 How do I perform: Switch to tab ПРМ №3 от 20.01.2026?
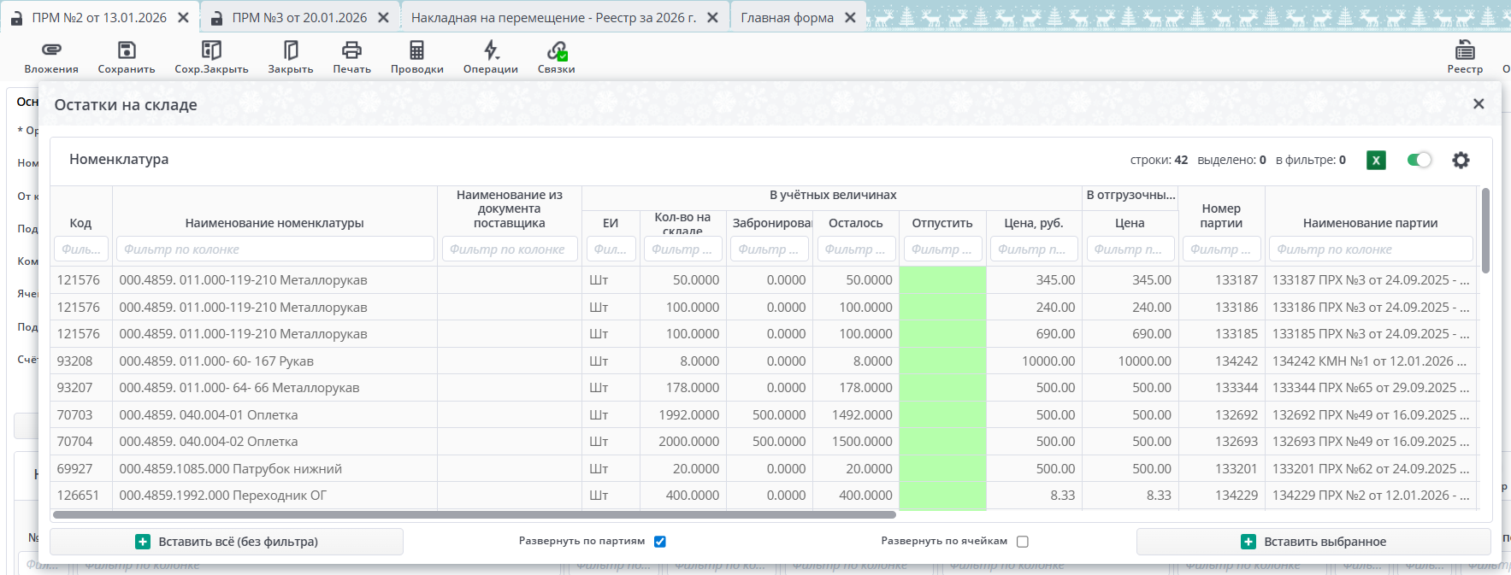(299, 17)
